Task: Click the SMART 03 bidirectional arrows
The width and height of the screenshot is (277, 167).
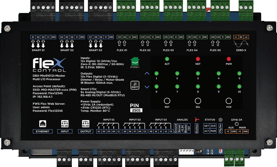Action: click(96, 44)
